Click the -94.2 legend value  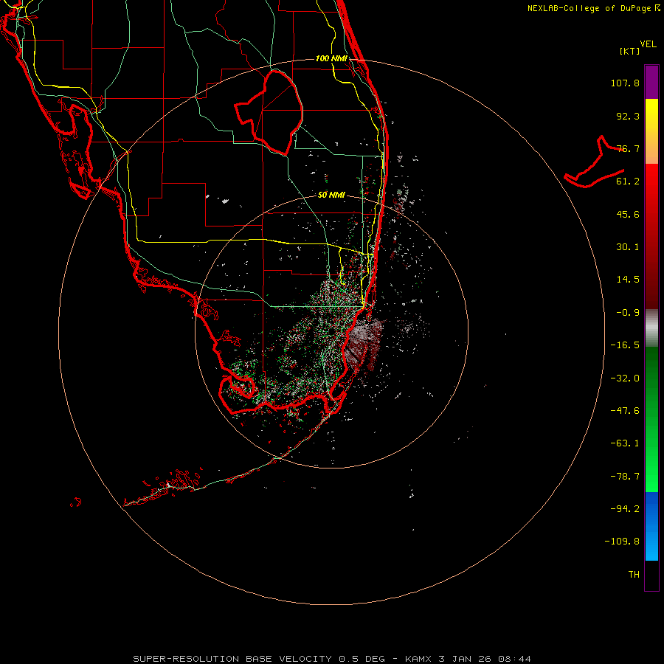625,508
